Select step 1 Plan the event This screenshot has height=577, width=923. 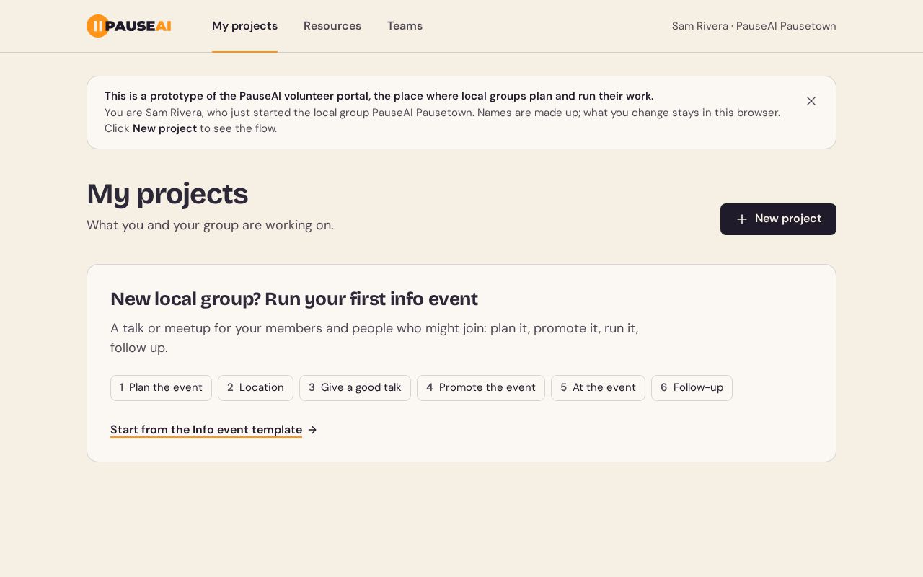point(161,388)
